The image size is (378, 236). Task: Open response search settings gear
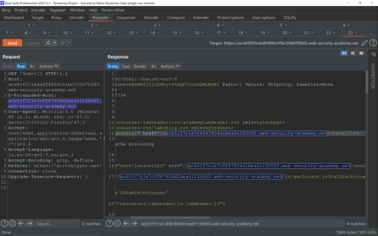(x=117, y=223)
